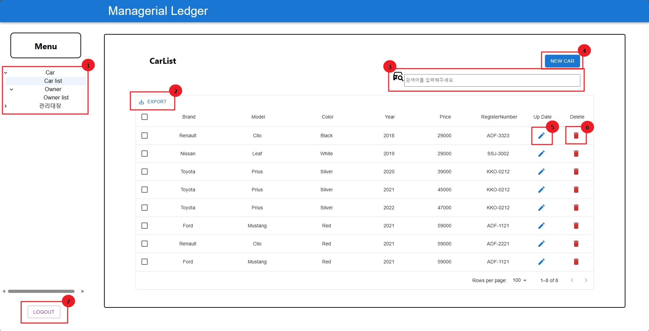Check the Toyota Prius 2020 row
The width and height of the screenshot is (649, 331).
point(145,172)
